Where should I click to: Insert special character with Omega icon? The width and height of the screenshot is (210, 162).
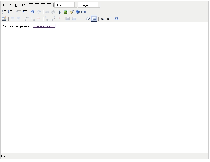[116, 19]
